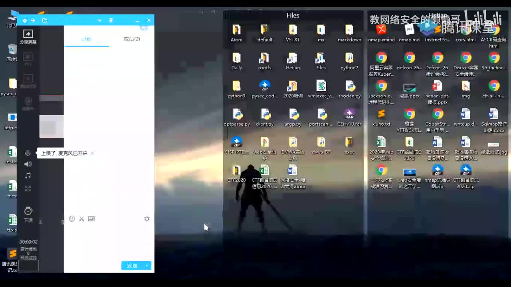The height and width of the screenshot is (287, 511).
Task: Open the Hetian folder in Files
Action: click(x=293, y=62)
